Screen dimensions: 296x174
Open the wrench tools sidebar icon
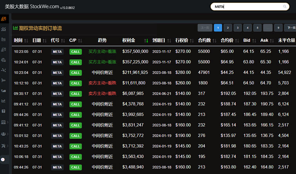pos(4,146)
